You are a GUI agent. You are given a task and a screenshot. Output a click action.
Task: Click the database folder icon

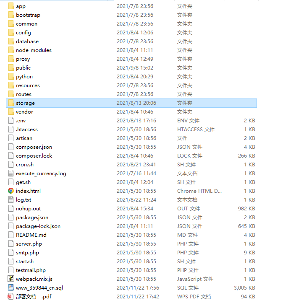tap(11, 41)
